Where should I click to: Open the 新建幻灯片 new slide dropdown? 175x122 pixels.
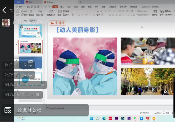51,15
